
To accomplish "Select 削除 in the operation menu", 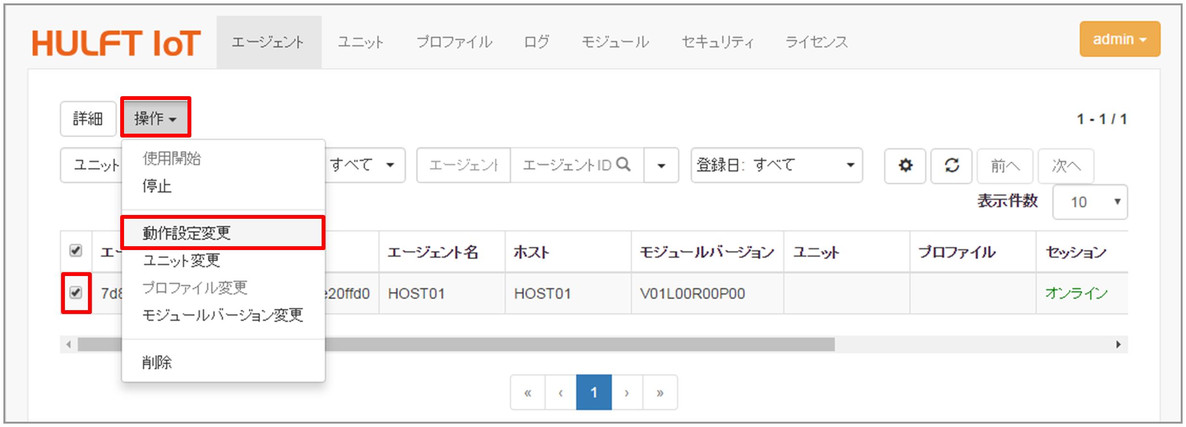I will (157, 363).
